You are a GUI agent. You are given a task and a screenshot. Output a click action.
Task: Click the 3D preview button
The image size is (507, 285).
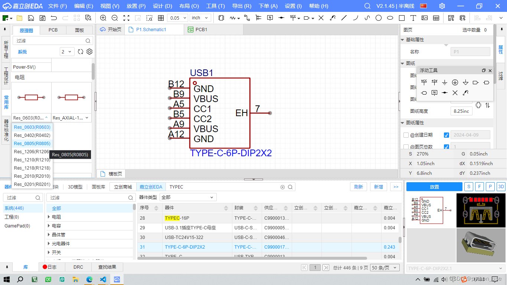[501, 187]
